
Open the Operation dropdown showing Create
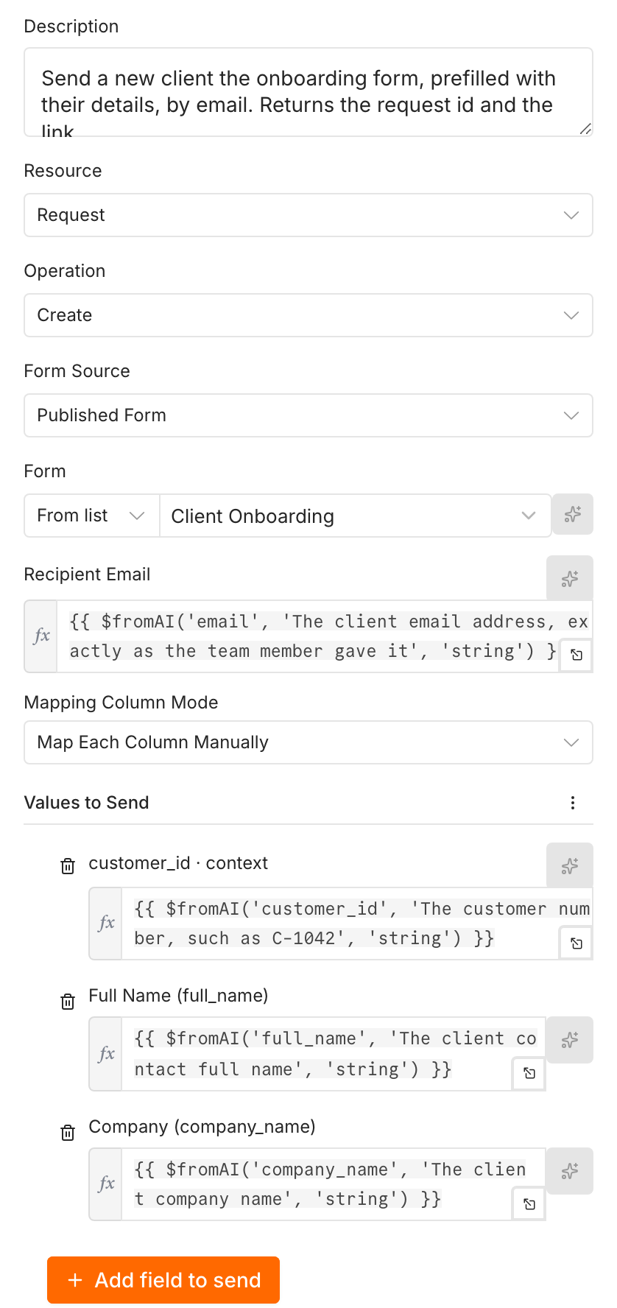308,315
